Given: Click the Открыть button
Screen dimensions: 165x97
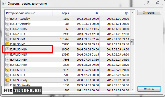Looking at the screenshot, I should pyautogui.click(x=149, y=13).
